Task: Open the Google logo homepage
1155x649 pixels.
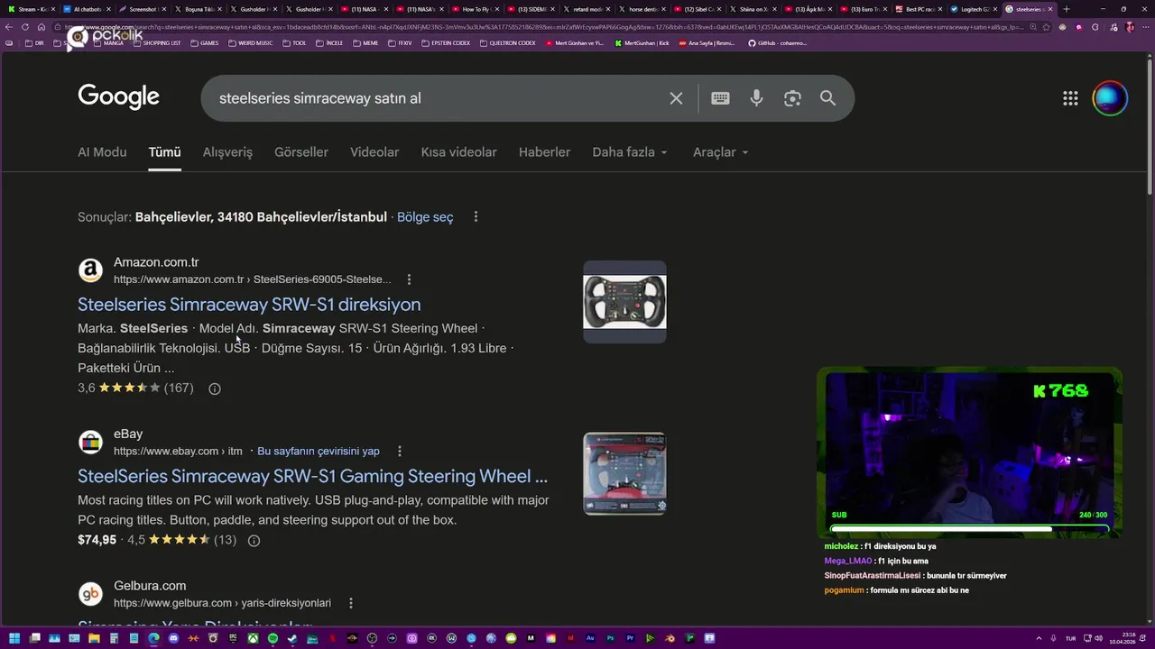Action: [x=118, y=97]
